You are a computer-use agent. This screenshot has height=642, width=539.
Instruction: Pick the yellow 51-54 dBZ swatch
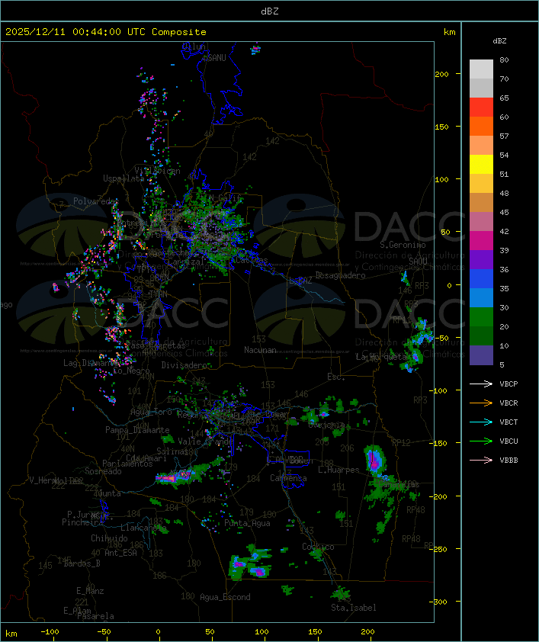[481, 164]
